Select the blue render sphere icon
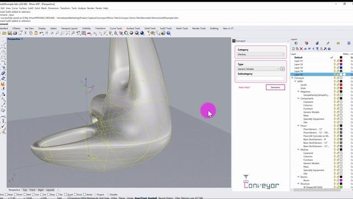Image resolution: width=353 pixels, height=199 pixels. 142,33
